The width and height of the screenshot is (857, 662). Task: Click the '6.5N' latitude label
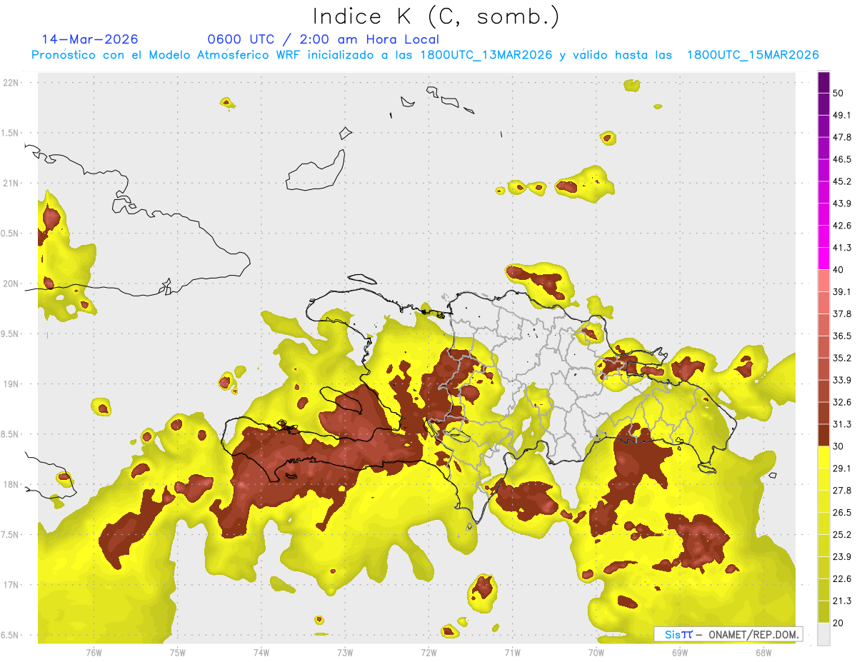coord(11,635)
